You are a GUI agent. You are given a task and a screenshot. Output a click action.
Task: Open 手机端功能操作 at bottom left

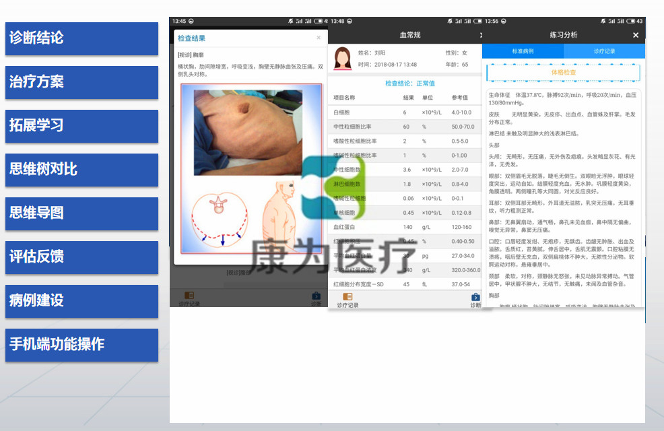pos(81,345)
